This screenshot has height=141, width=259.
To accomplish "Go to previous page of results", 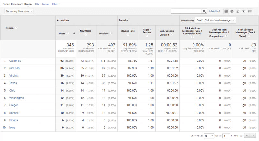I will click(247, 136).
